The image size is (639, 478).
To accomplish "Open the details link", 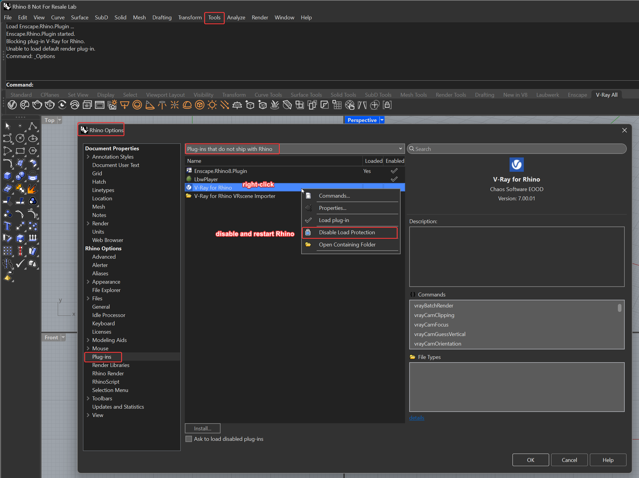I will tap(417, 418).
